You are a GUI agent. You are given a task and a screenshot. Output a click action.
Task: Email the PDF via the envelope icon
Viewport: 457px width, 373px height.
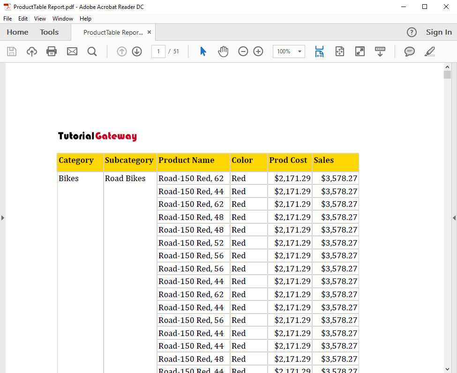point(72,51)
